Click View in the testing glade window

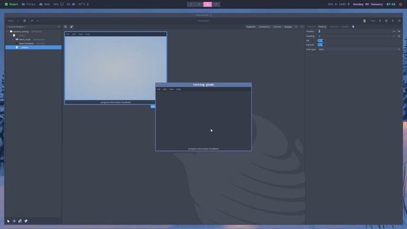171,89
